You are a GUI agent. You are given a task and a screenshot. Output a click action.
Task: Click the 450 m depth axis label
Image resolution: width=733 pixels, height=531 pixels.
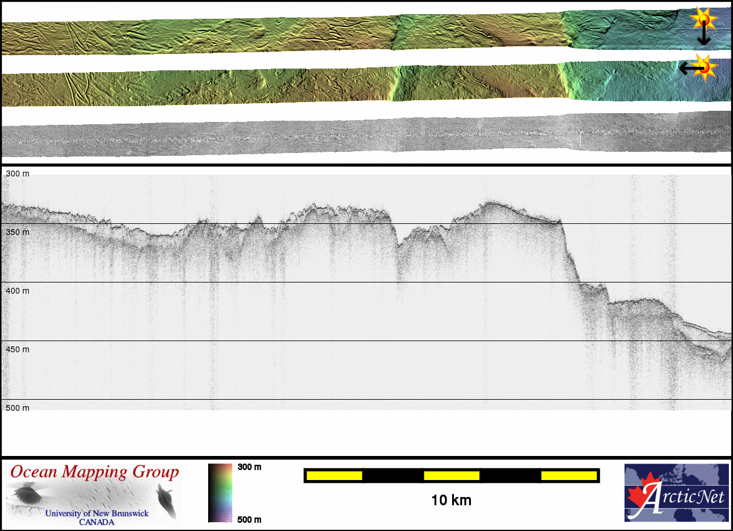click(x=18, y=350)
